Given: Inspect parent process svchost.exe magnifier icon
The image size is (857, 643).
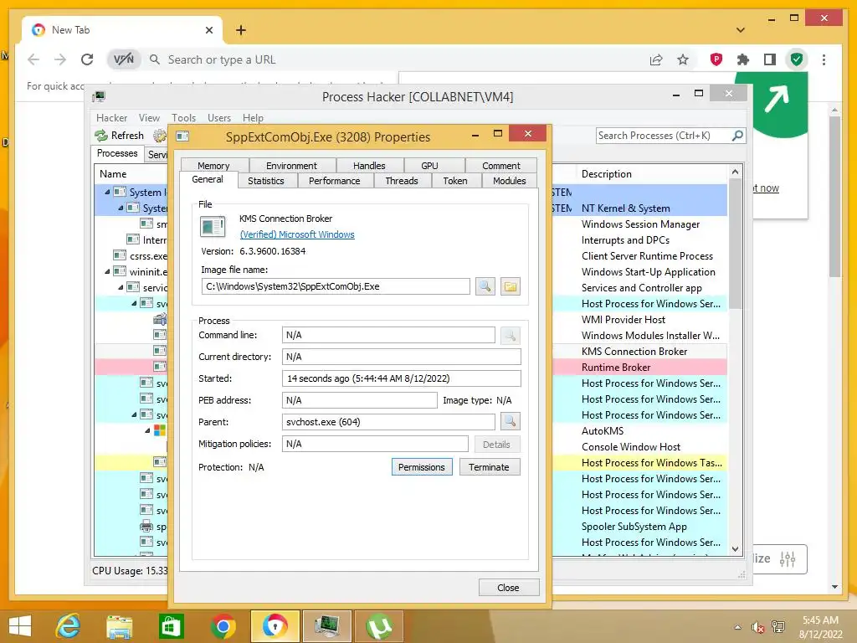Looking at the screenshot, I should [x=510, y=422].
